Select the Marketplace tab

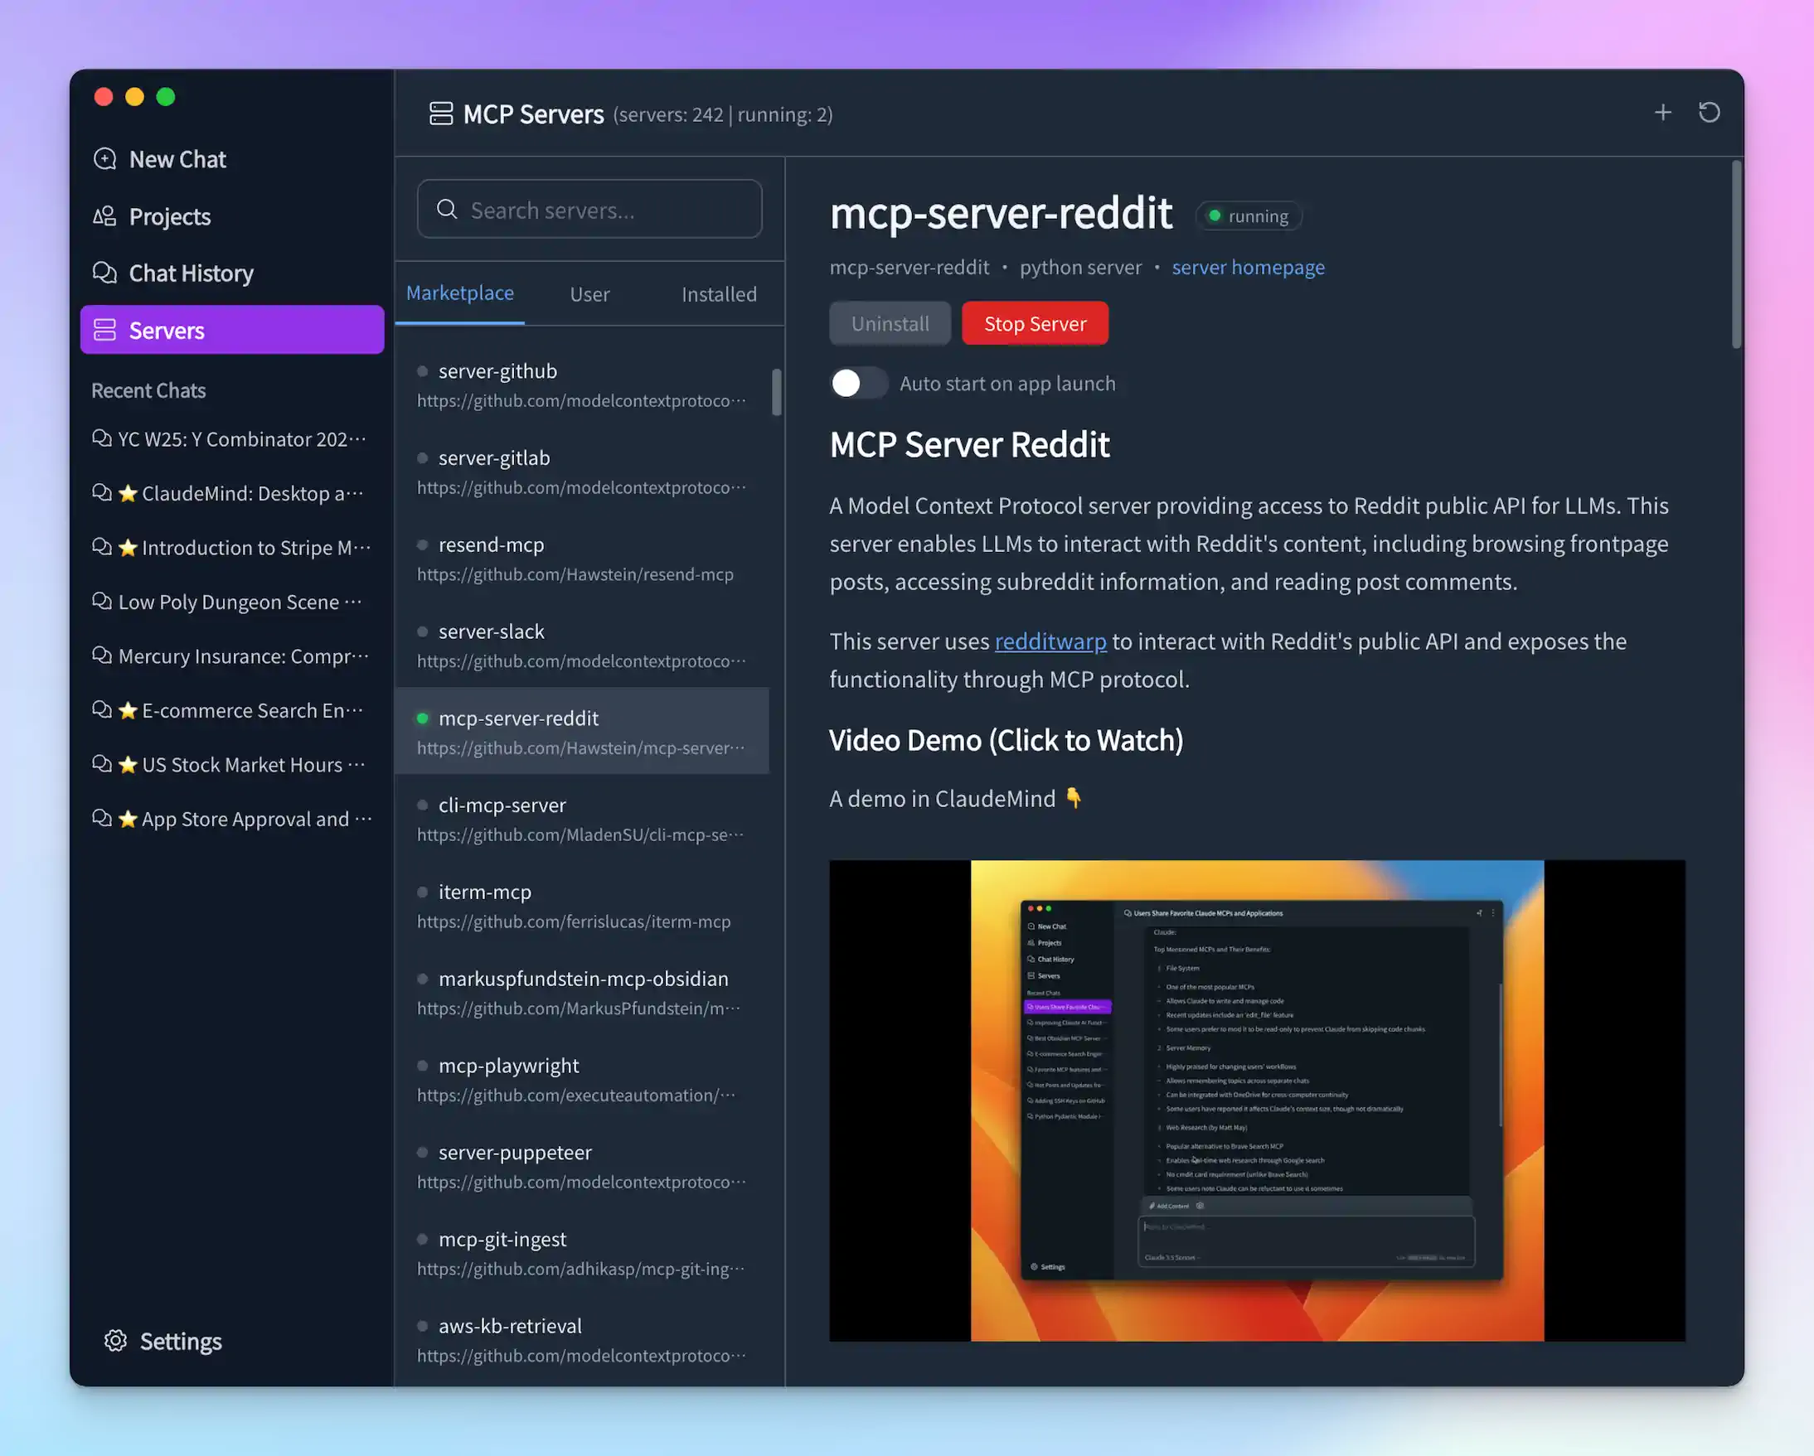pyautogui.click(x=460, y=293)
